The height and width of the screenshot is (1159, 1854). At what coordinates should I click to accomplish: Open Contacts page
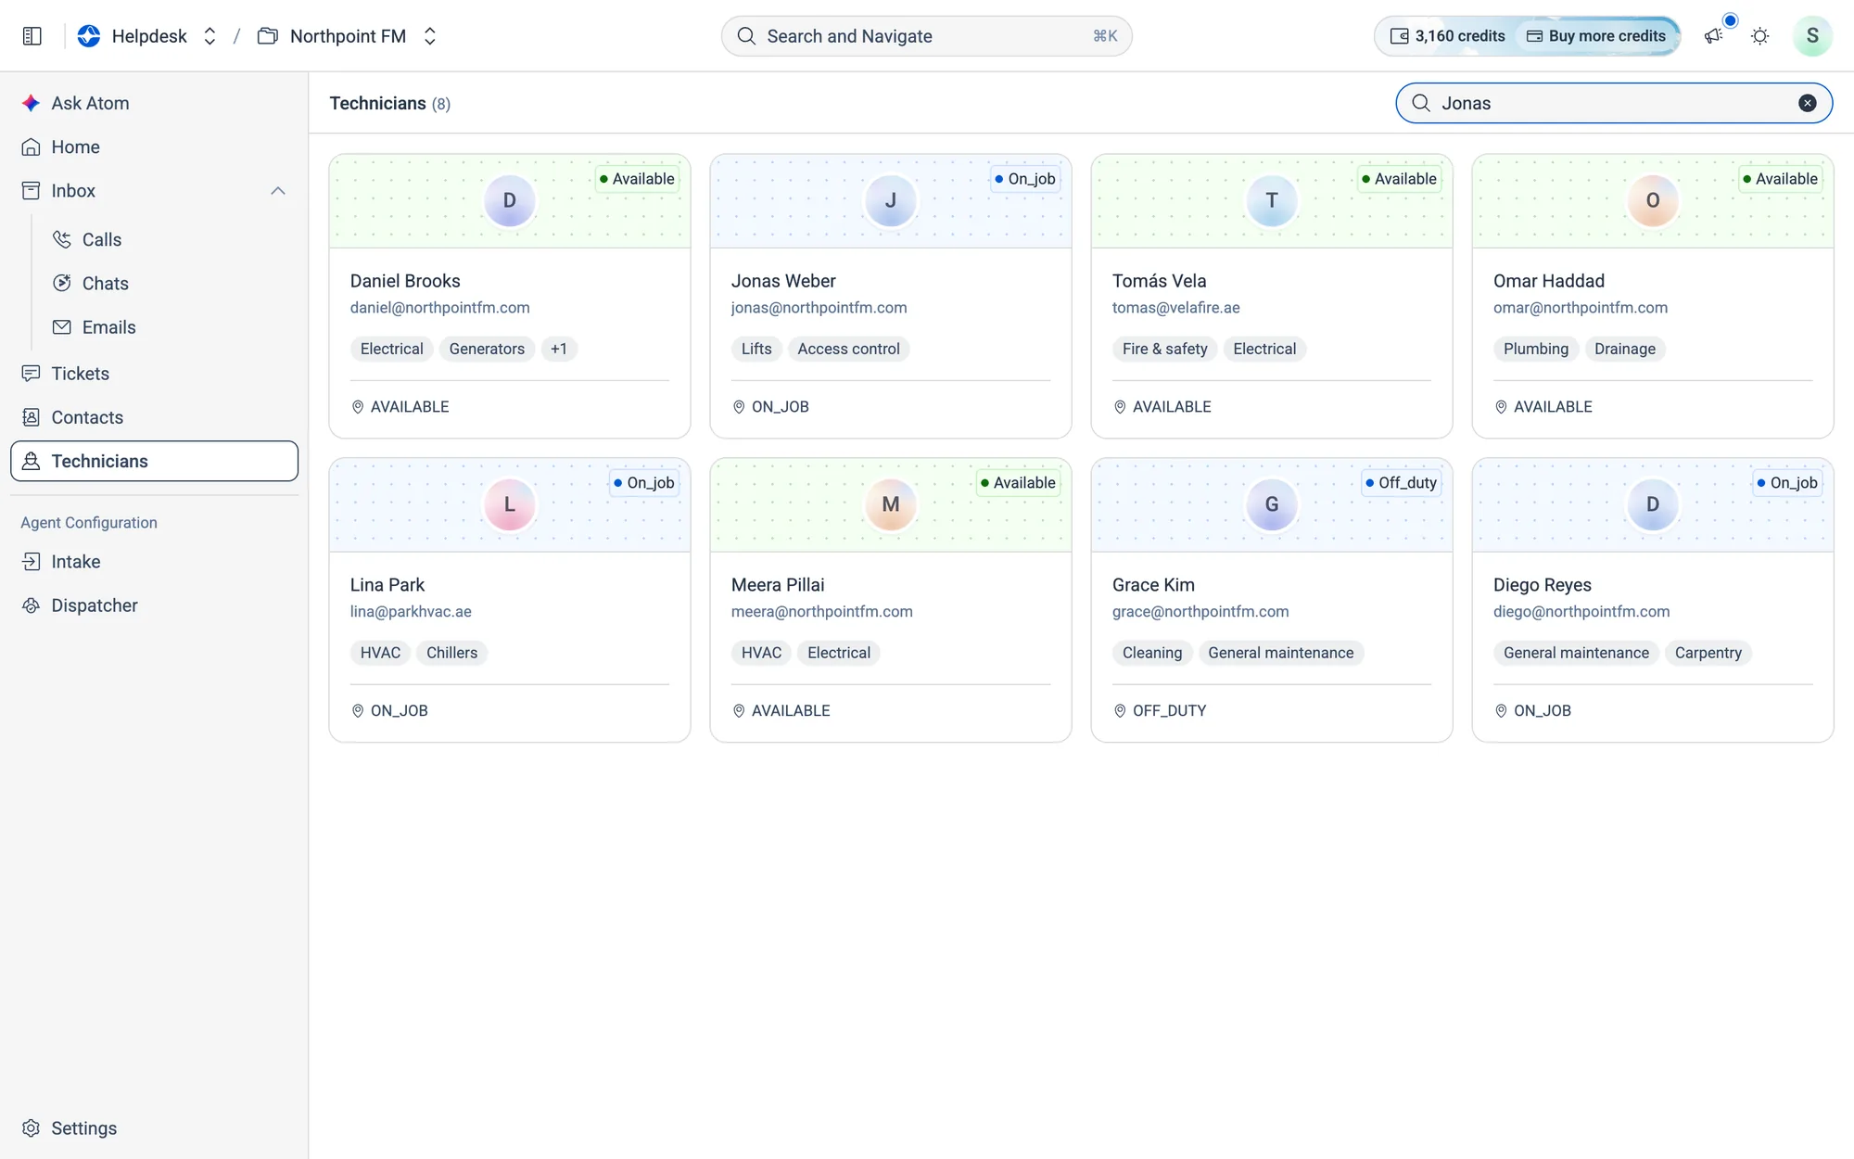154,416
